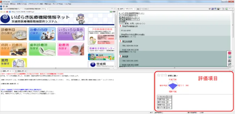Viewport: 236px width, 114px height.
Task: Click the URL address field
Action: [60, 12]
